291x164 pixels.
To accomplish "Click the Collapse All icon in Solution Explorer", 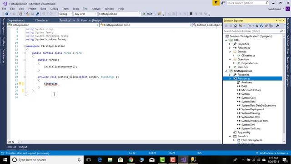I will coord(266,26).
